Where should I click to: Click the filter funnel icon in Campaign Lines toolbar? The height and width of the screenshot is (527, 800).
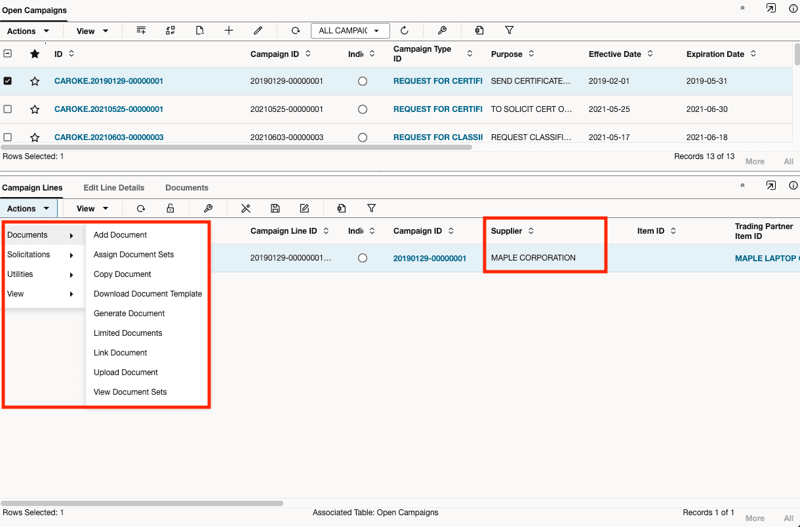coord(371,209)
